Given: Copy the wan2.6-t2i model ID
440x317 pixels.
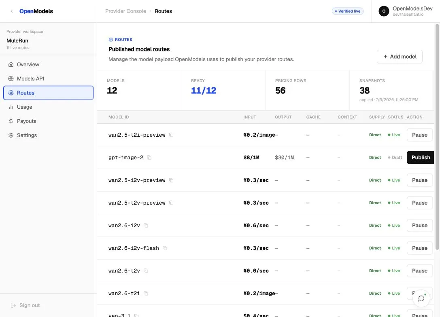Looking at the screenshot, I should [x=146, y=294].
